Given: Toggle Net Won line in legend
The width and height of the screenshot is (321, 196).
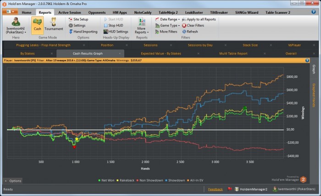Looking at the screenshot, I should (x=107, y=180).
